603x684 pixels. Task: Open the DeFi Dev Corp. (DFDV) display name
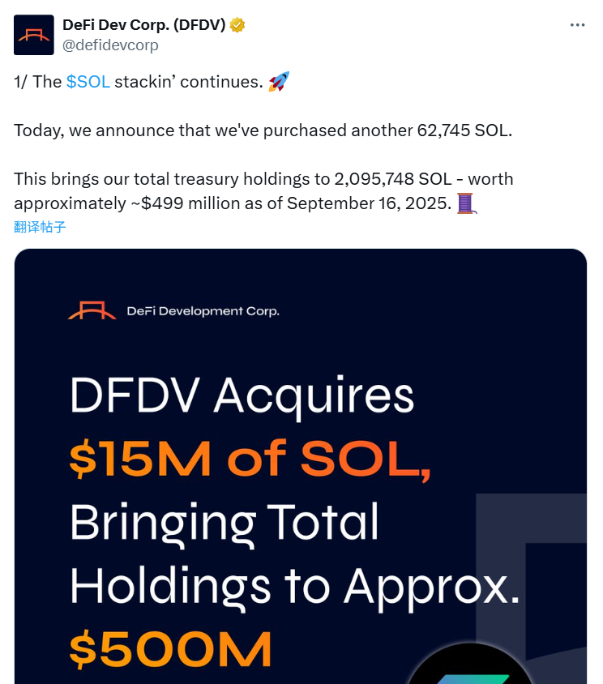143,25
